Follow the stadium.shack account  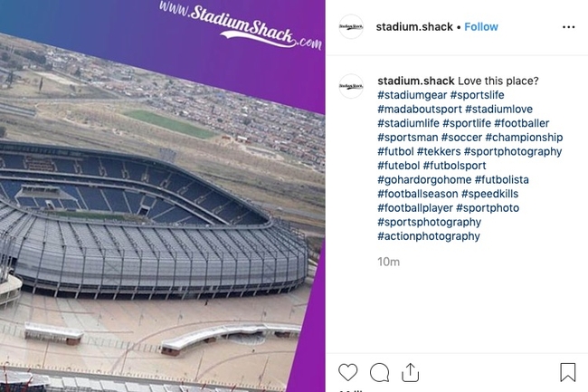pos(481,27)
